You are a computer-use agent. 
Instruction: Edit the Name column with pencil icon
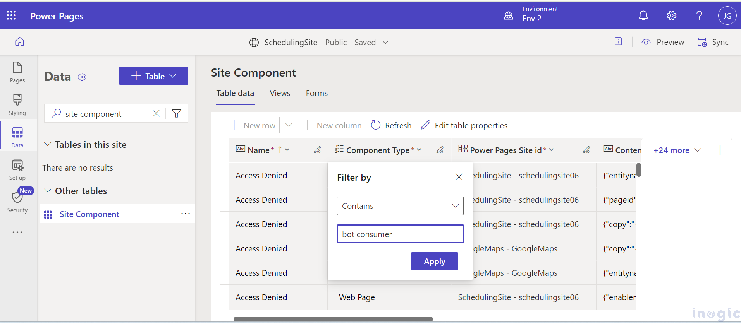[317, 150]
